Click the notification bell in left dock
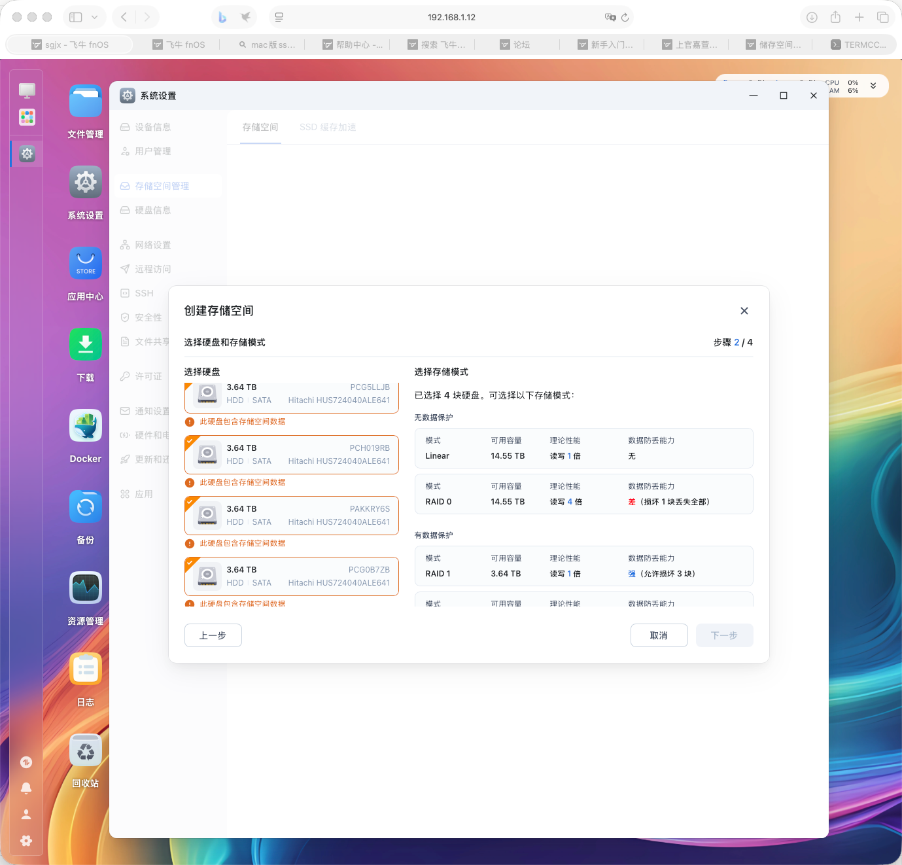 [26, 788]
